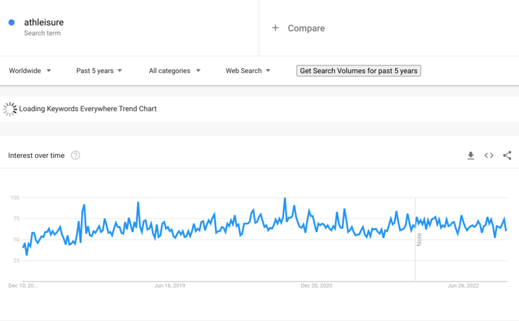The image size is (519, 321).
Task: Open the Past 5 years time range dropdown
Action: coord(99,71)
